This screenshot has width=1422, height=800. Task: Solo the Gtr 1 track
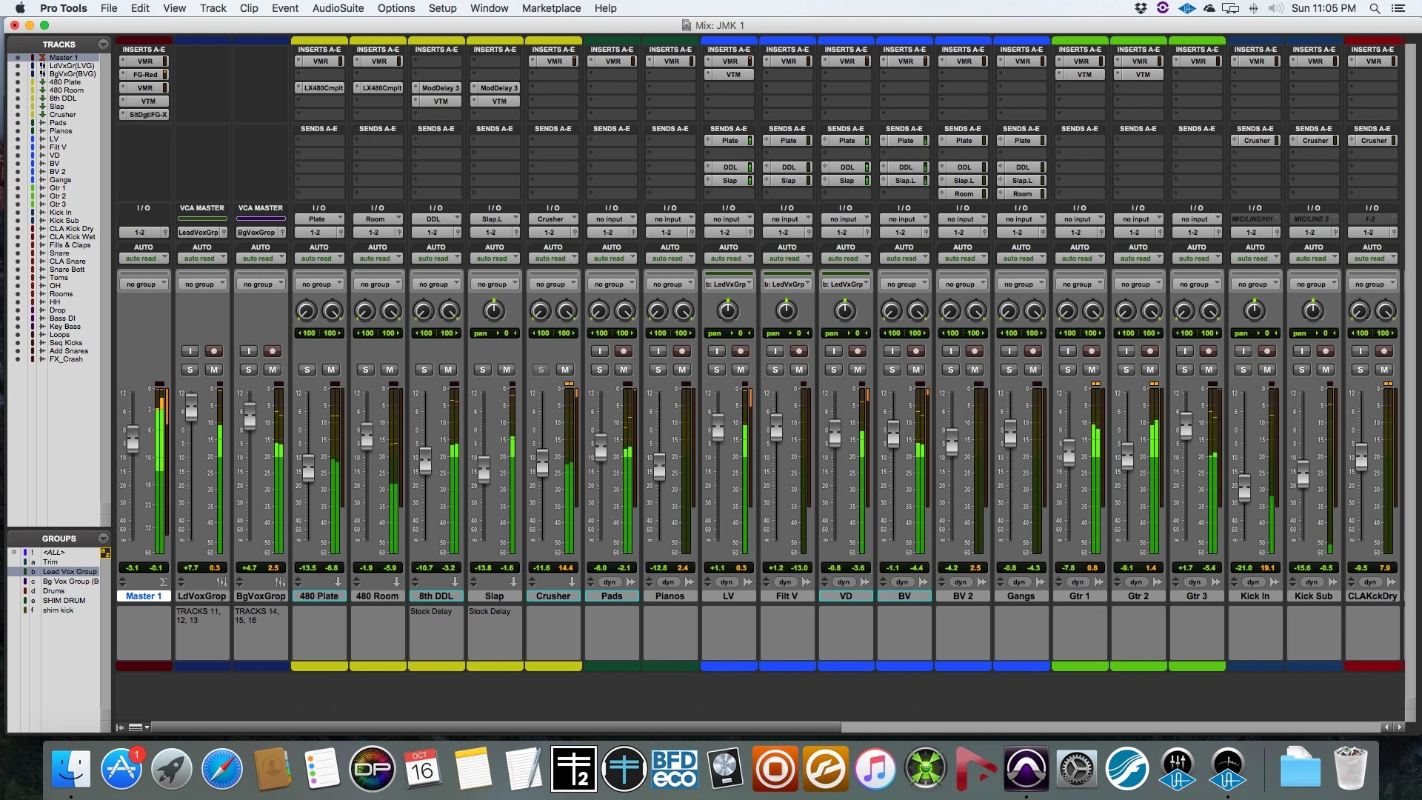pos(1067,370)
